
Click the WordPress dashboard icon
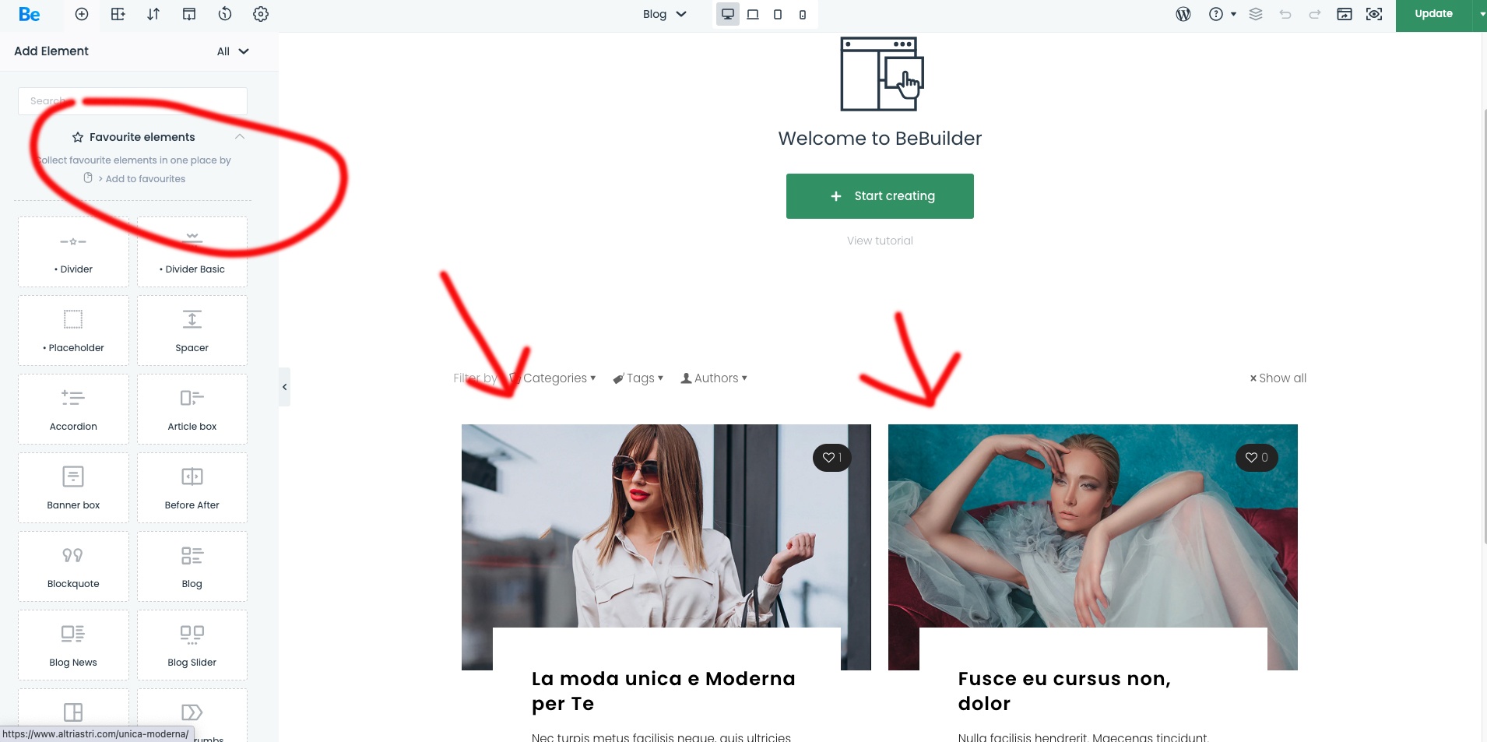pos(1183,14)
